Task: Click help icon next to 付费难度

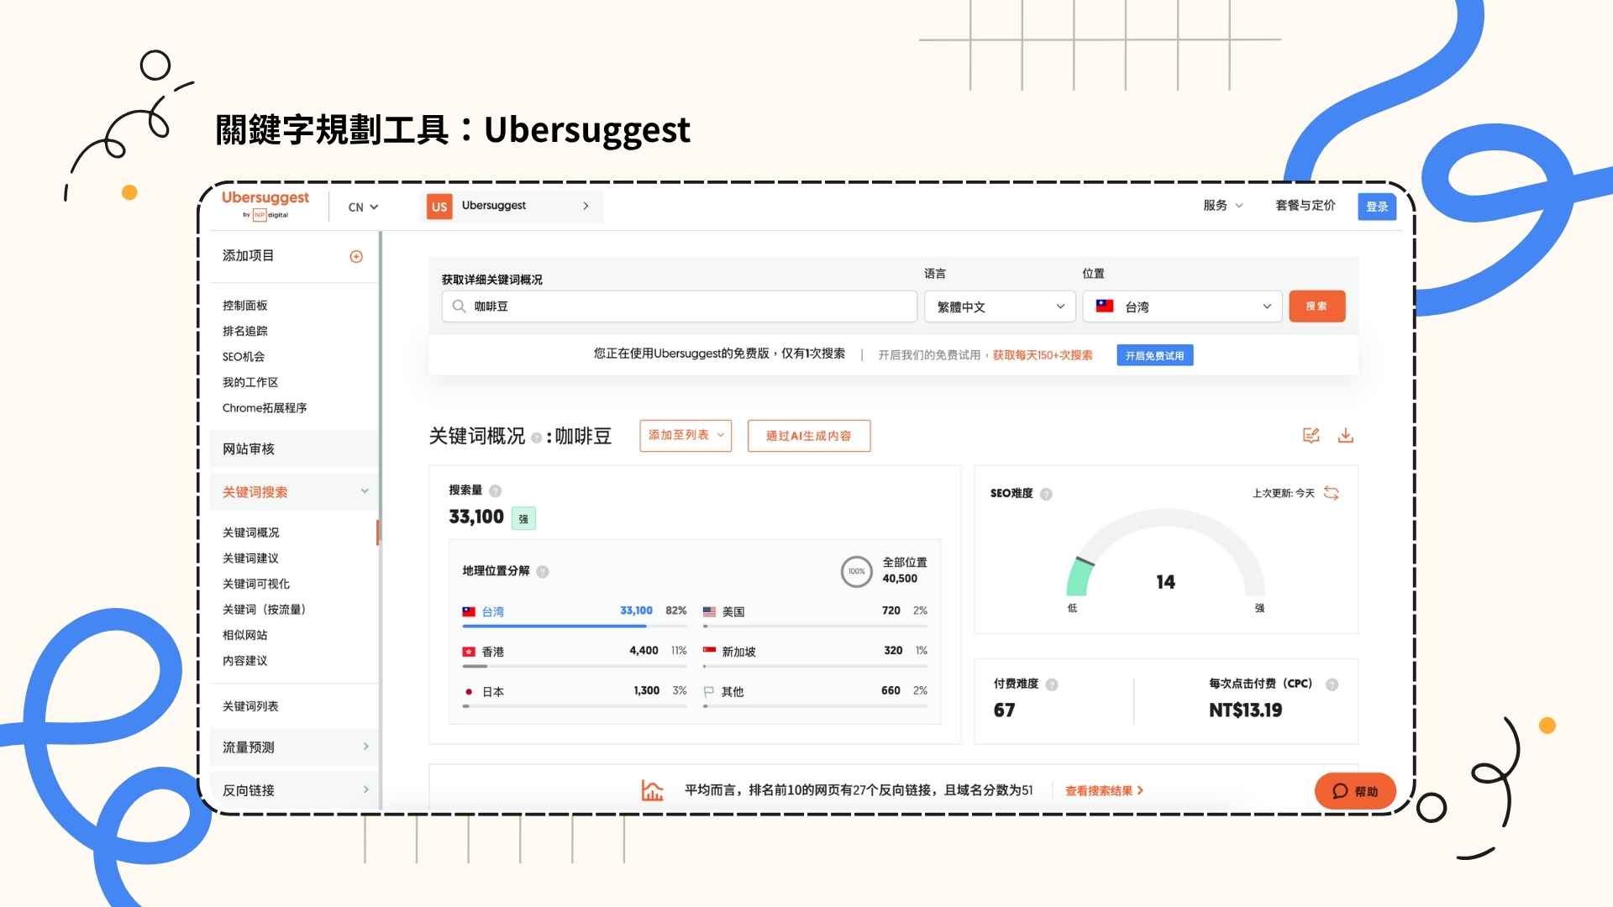Action: pyautogui.click(x=1052, y=684)
